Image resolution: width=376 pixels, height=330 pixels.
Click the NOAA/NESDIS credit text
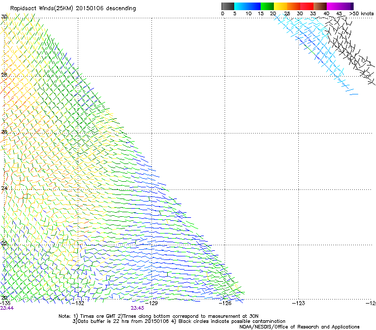pos(299,327)
